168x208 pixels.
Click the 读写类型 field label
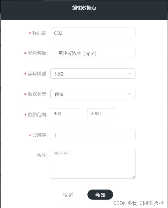click(x=38, y=74)
